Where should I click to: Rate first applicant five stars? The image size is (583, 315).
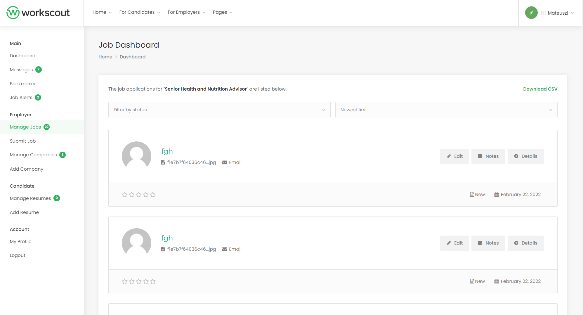[153, 195]
